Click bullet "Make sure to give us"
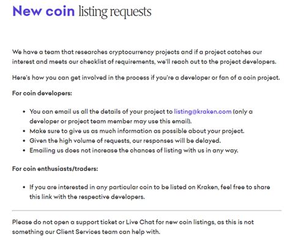The image size is (290, 245). [137, 131]
